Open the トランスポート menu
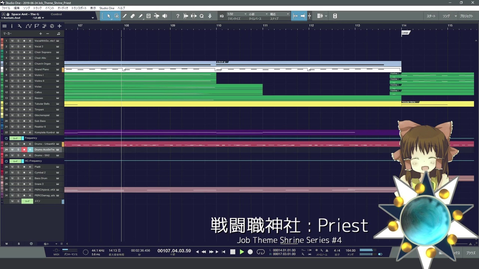The height and width of the screenshot is (269, 479). [79, 8]
